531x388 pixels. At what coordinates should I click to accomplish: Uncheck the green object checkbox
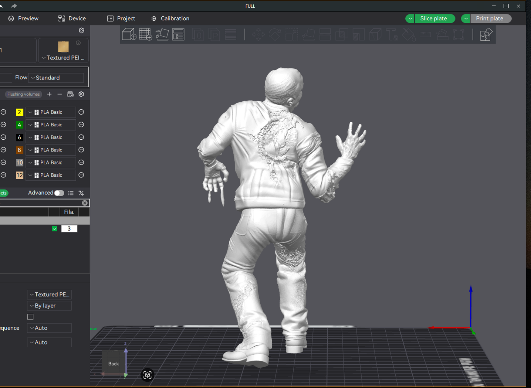(x=55, y=229)
